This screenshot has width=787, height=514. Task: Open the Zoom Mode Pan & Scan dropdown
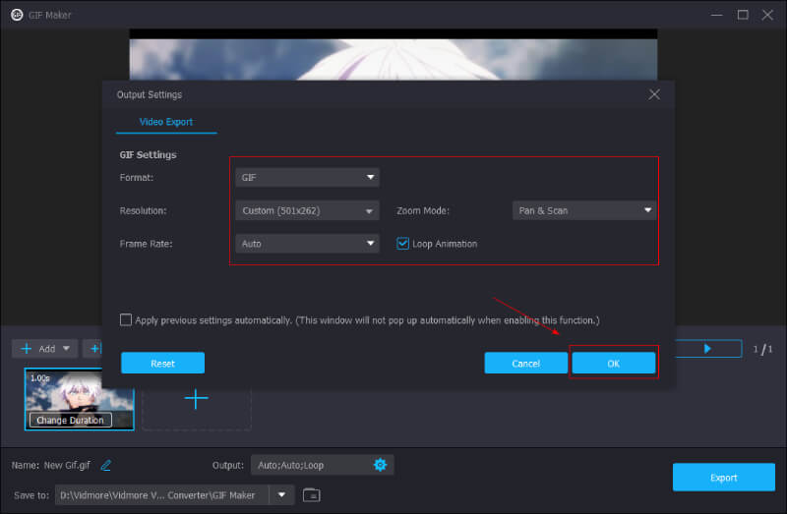coord(584,210)
